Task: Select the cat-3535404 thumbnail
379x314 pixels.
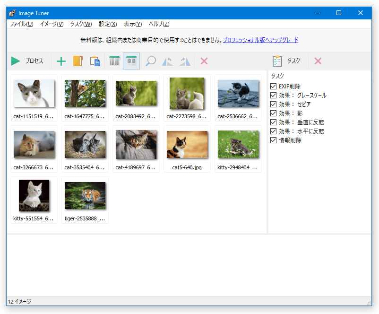Action: [85, 149]
